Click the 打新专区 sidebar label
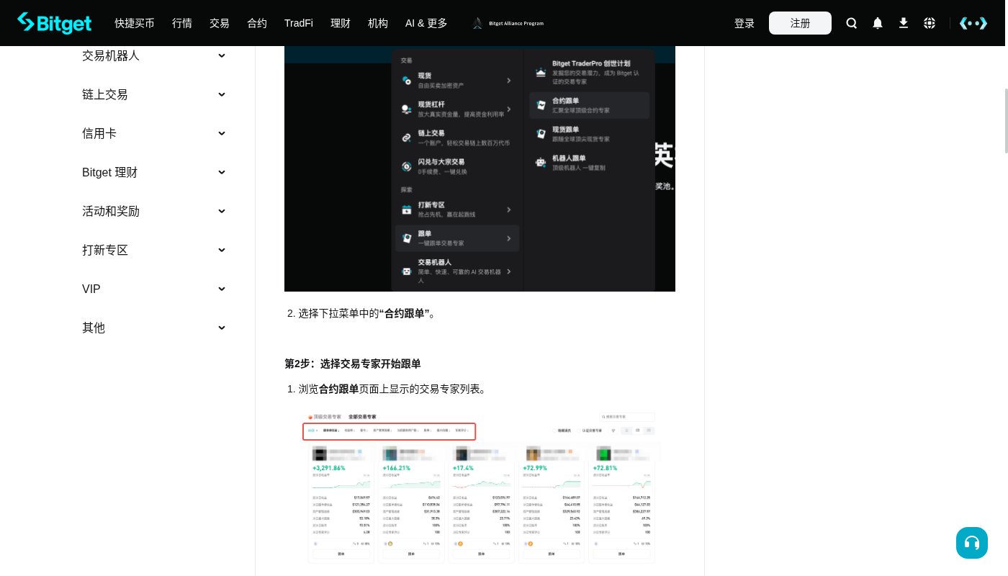Image resolution: width=1008 pixels, height=576 pixels. [105, 250]
